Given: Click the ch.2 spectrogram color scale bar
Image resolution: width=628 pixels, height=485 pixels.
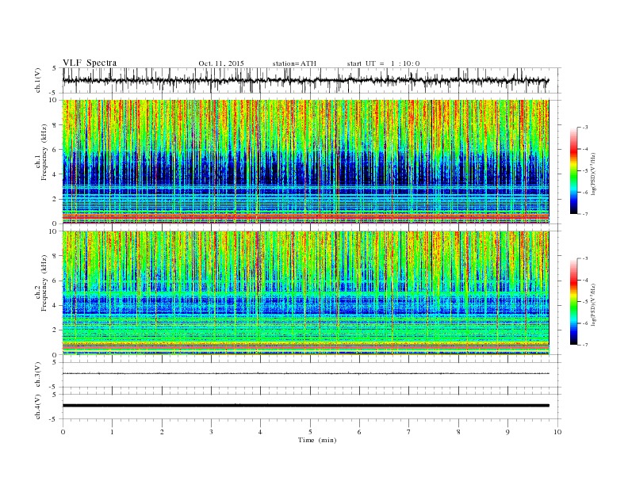Looking at the screenshot, I should 573,302.
